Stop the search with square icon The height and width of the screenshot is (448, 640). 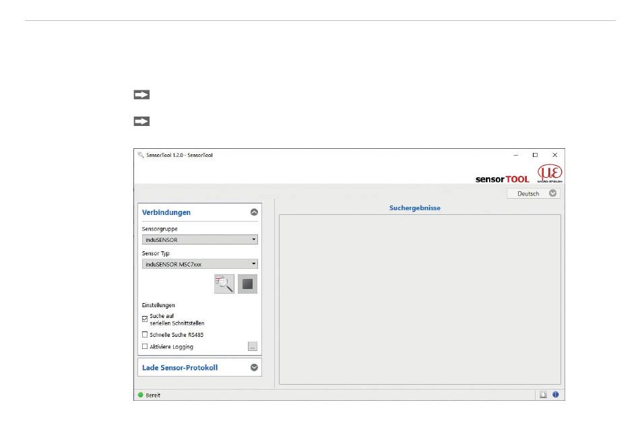point(247,284)
